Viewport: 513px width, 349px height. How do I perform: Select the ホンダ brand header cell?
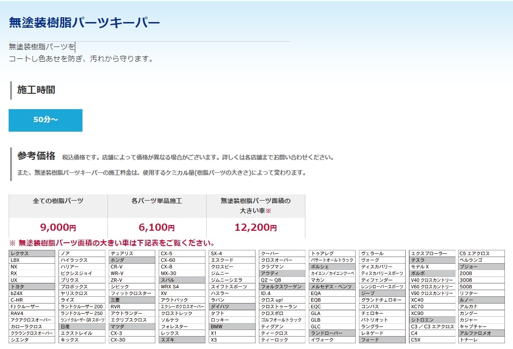click(132, 260)
